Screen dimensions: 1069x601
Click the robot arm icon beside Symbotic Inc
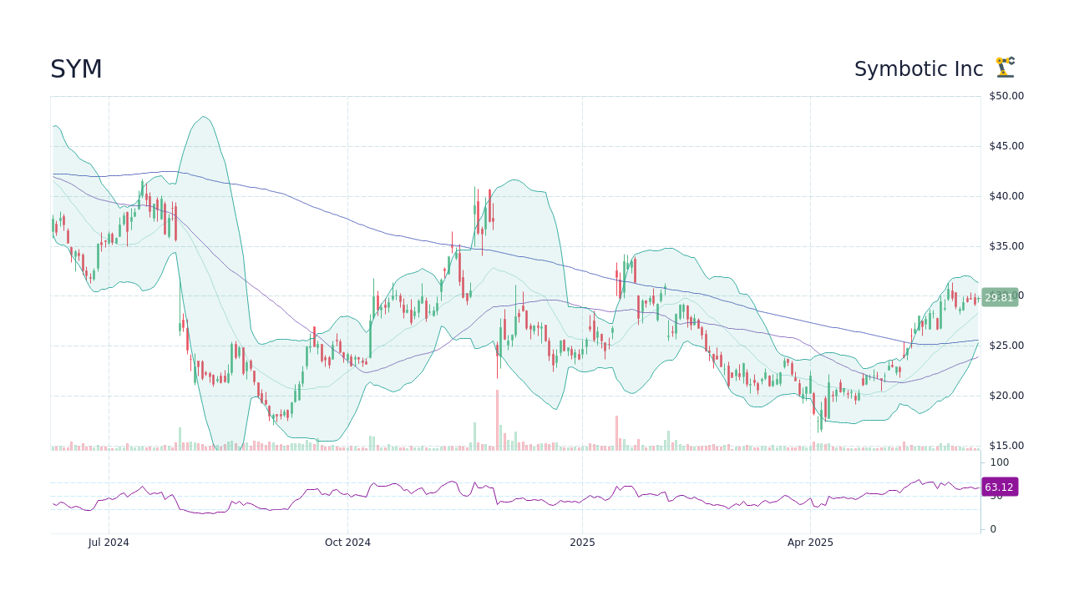[x=1005, y=68]
